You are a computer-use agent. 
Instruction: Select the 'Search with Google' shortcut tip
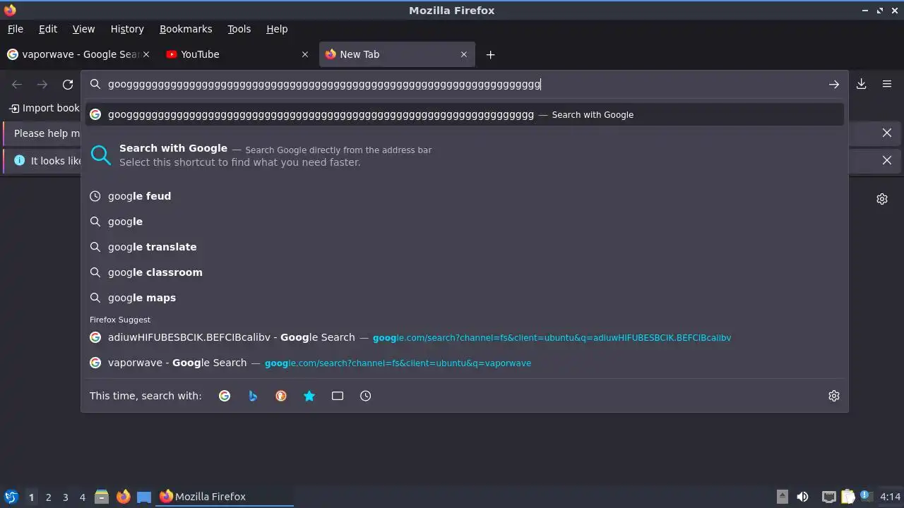(x=465, y=155)
